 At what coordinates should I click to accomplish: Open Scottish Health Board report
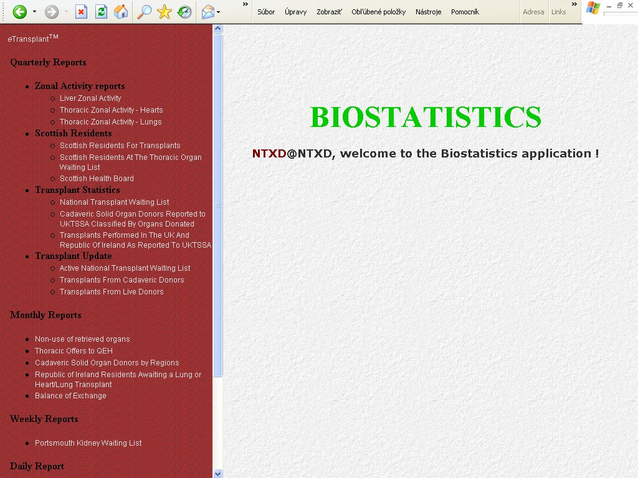coord(97,178)
